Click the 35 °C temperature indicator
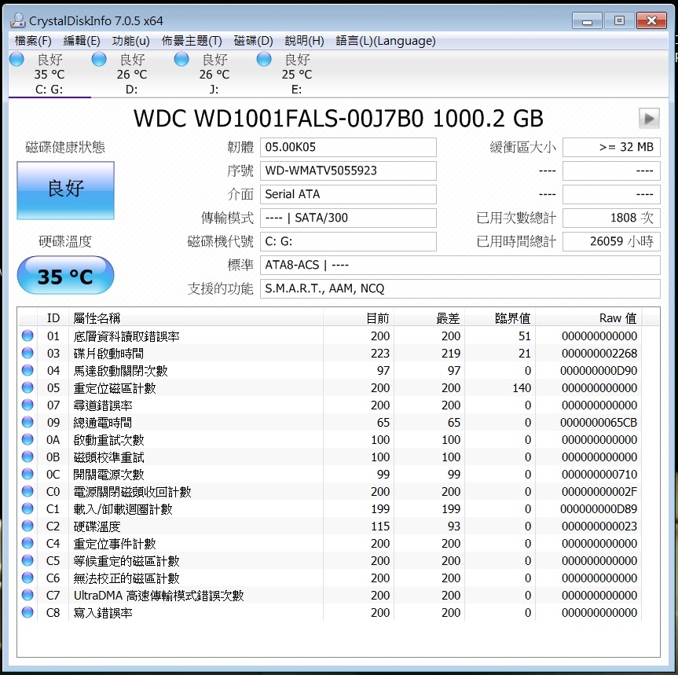Image resolution: width=678 pixels, height=675 pixels. pos(66,276)
